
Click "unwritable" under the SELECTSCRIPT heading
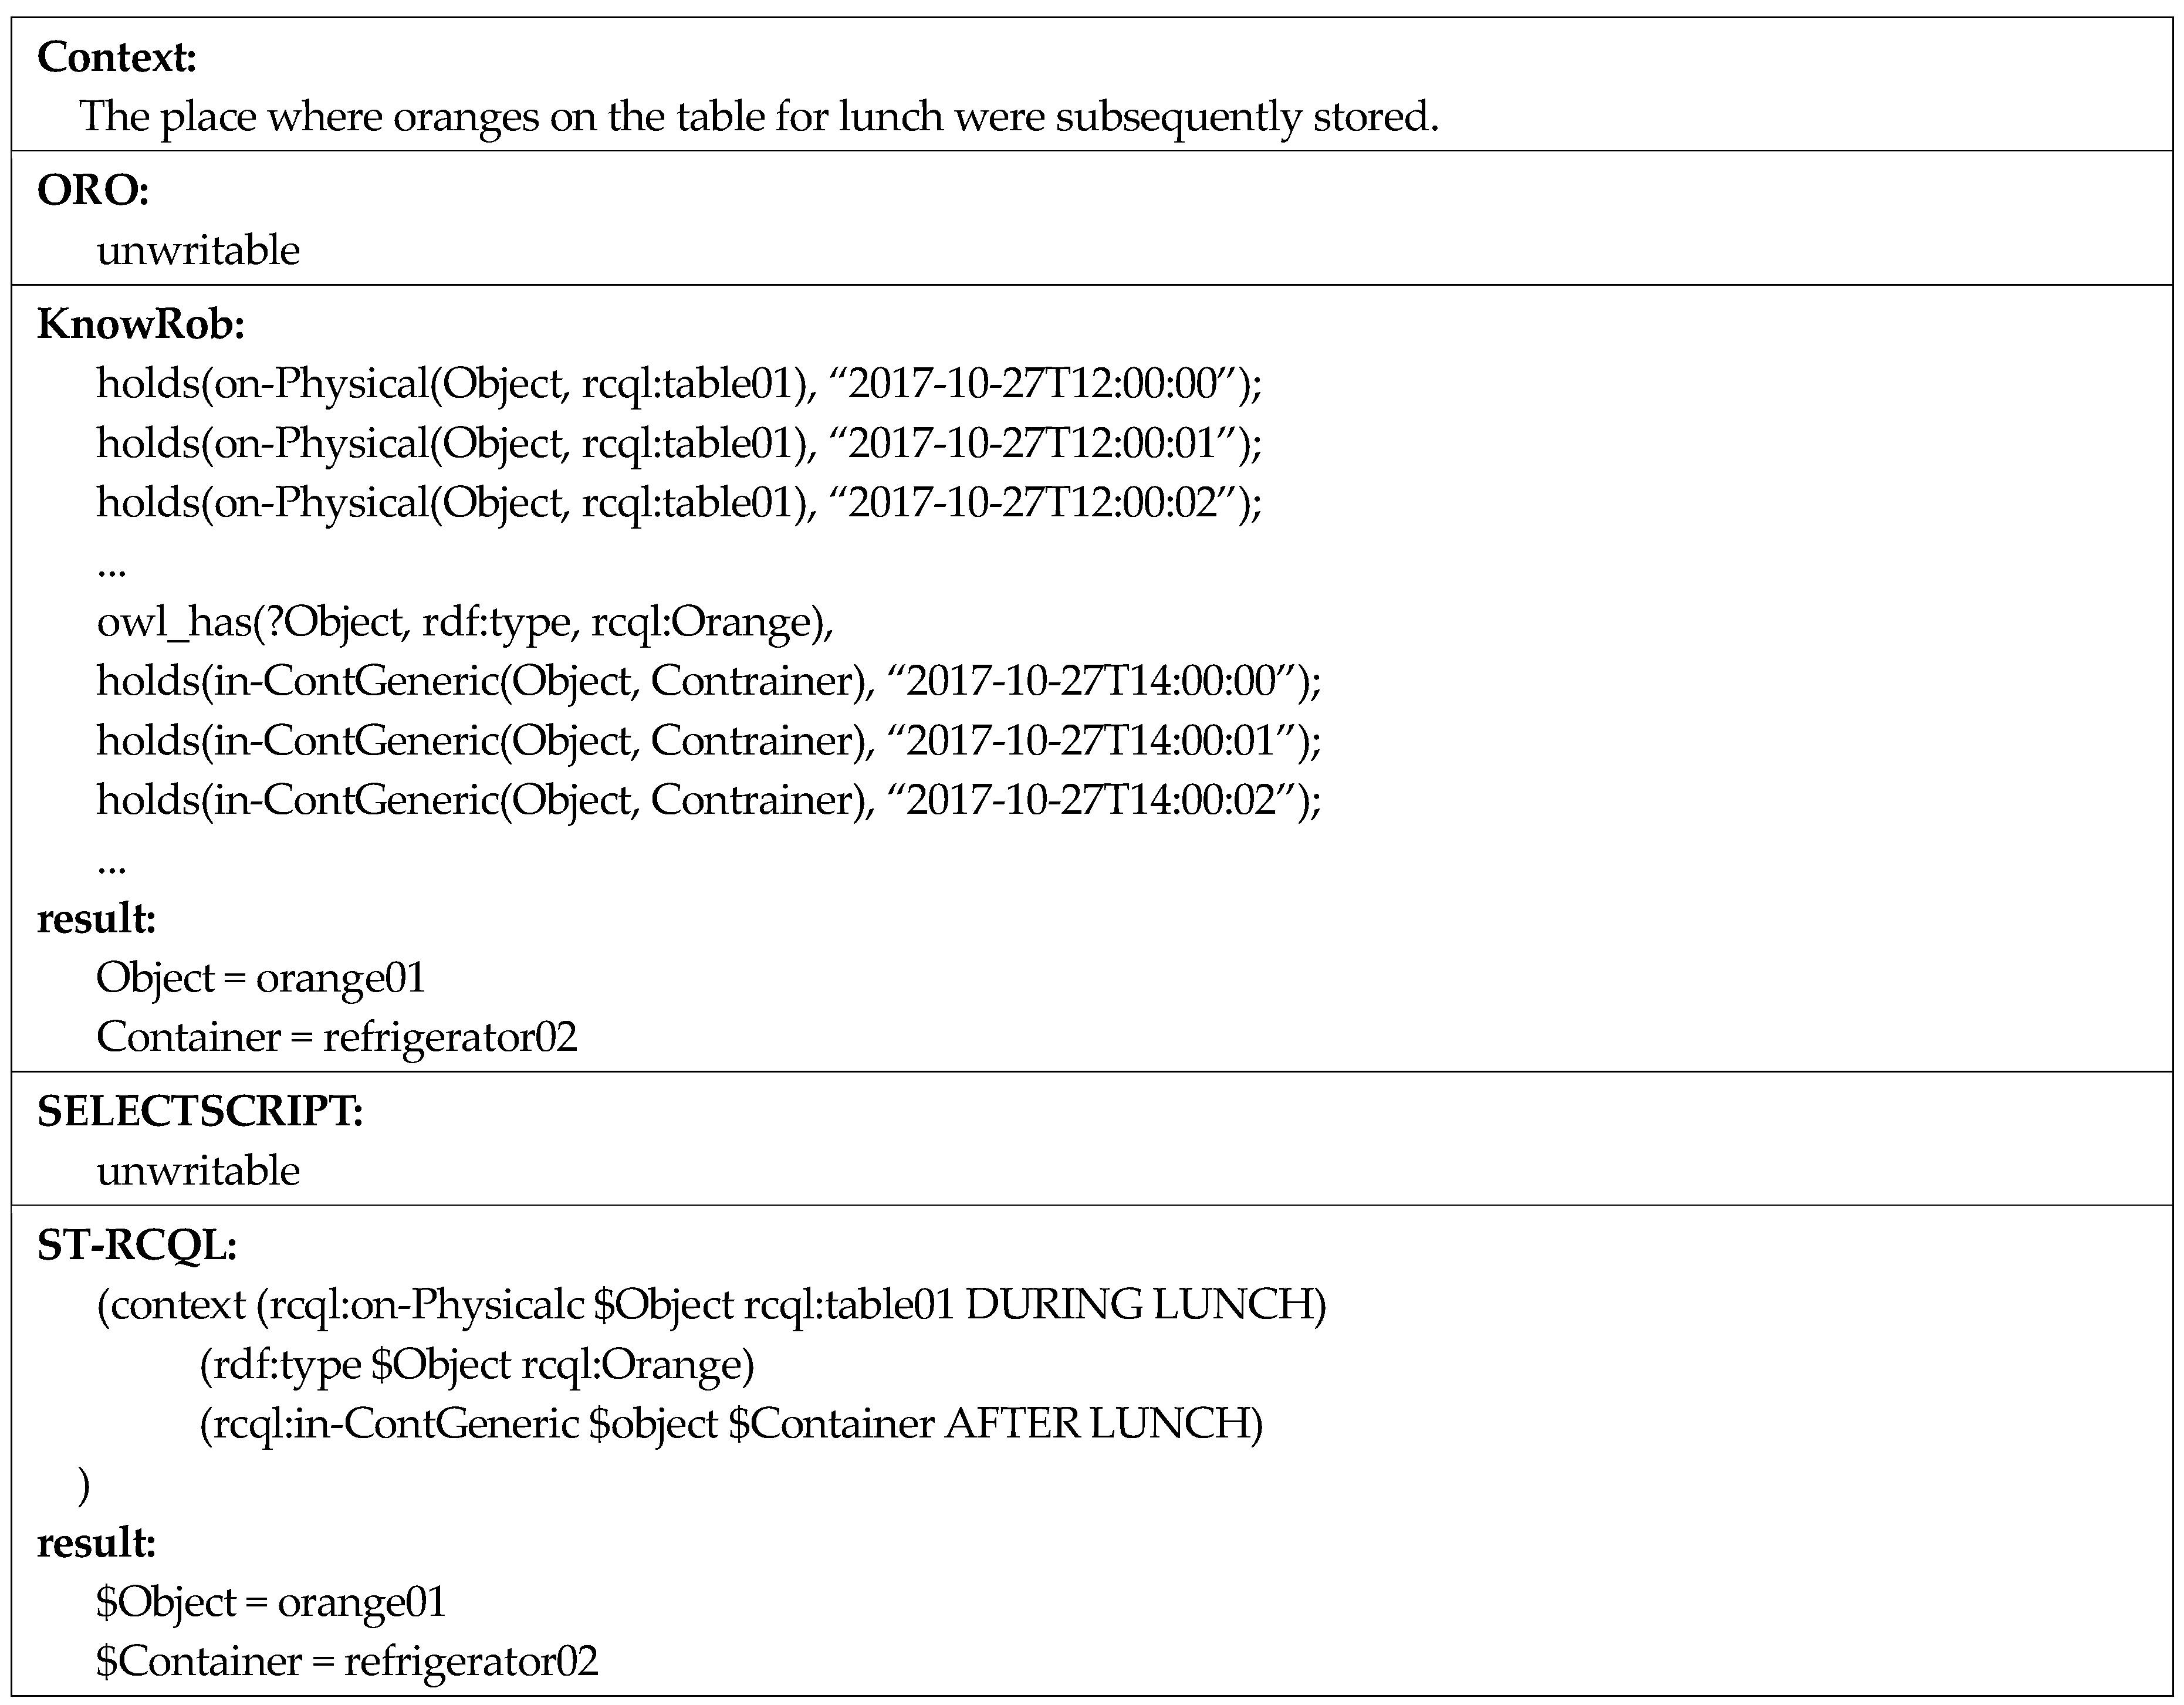198,1171
